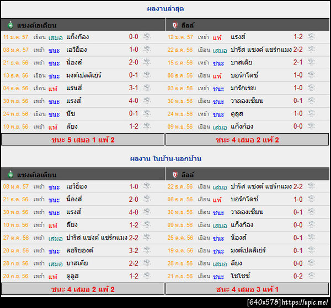
Task: Click the detail icon for 27 ต.ค. 56 ปารีส แซงต์ แชร์กแมง
Action: 147,237
